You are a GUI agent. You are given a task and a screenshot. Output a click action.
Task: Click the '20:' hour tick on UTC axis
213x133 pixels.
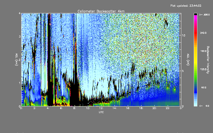point(154,108)
